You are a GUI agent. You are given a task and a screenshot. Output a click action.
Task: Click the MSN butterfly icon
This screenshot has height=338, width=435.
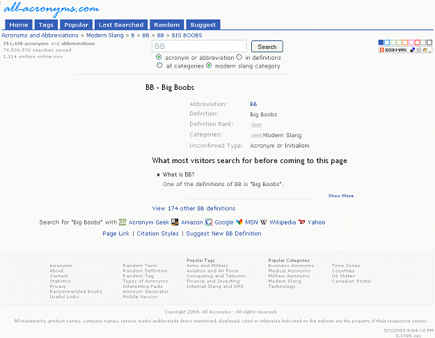(x=239, y=222)
